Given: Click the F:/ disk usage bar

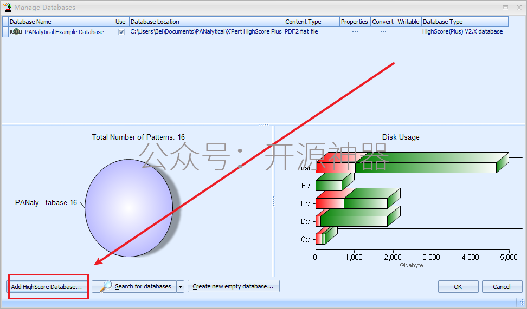Looking at the screenshot, I should click(335, 182).
